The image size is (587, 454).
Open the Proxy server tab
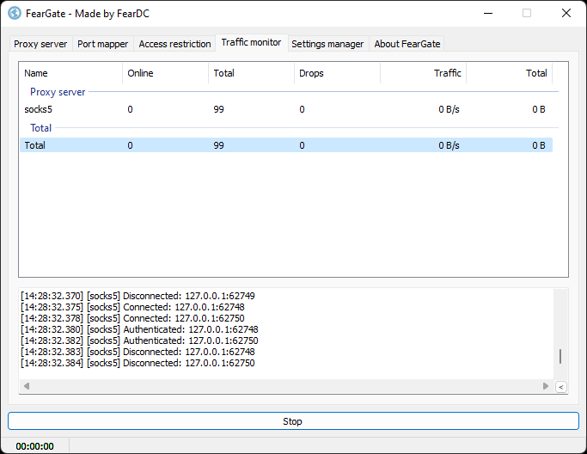click(40, 44)
